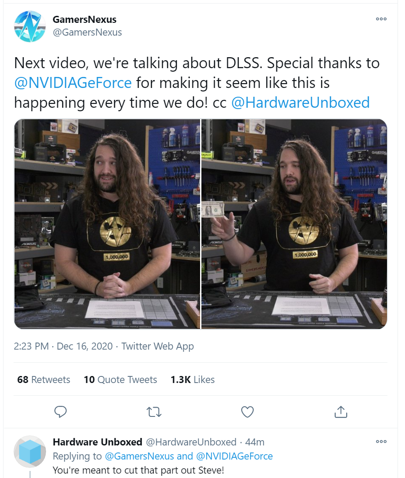Open the Hardware Unboxed reply author name
This screenshot has height=478, width=405.
(97, 442)
